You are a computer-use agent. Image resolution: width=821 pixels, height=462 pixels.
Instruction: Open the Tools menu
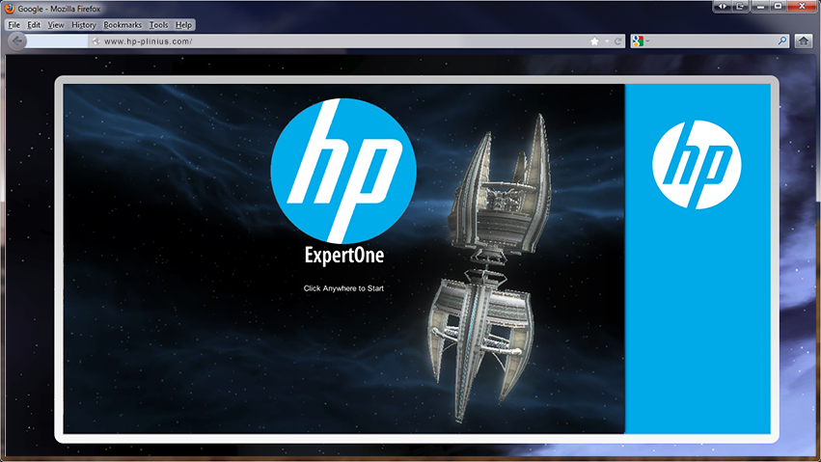(x=158, y=24)
